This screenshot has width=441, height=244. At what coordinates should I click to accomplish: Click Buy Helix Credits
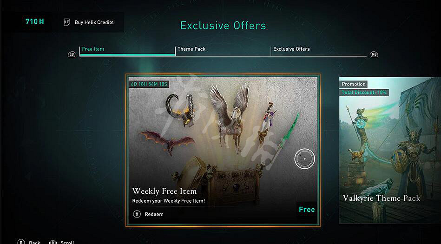coord(94,22)
